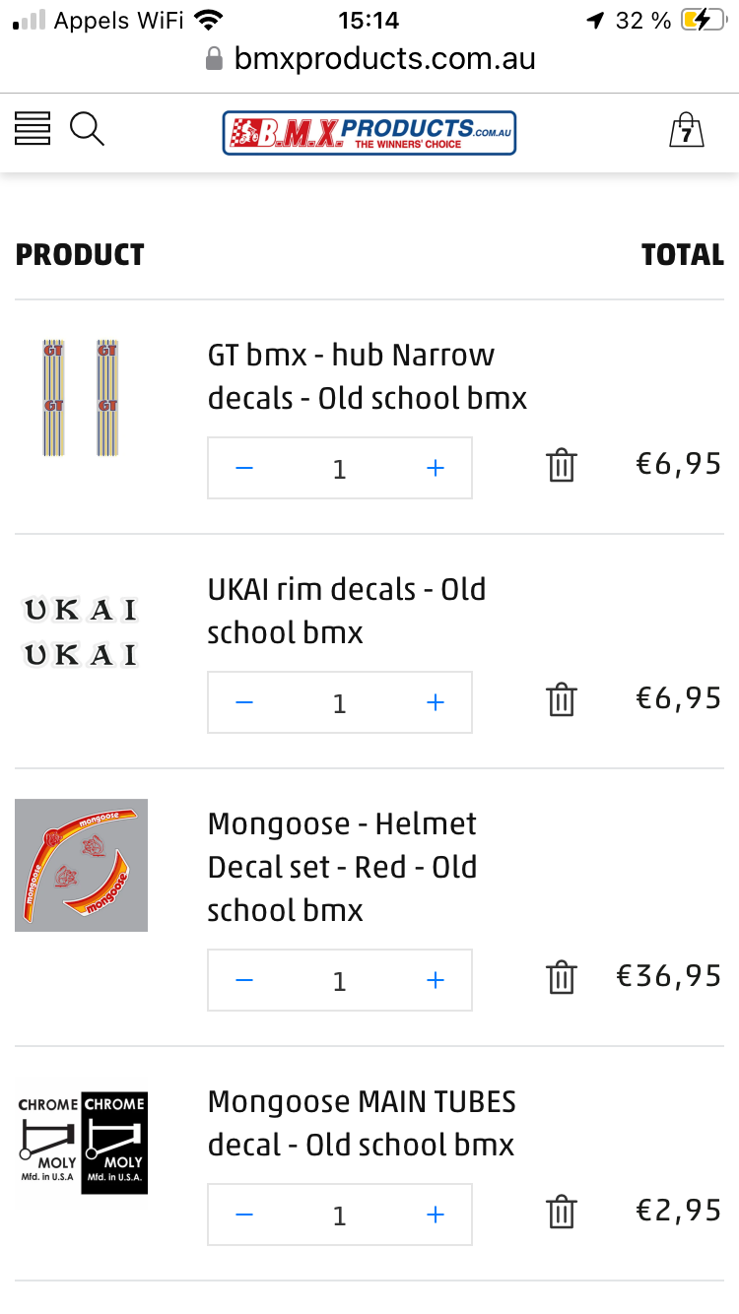This screenshot has width=739, height=1314.
Task: Click the Mongoose MAIN TUBES quantity field
Action: point(339,1215)
